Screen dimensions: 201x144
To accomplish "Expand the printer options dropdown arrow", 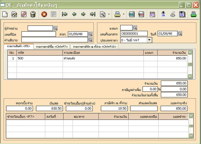I will coord(123,14).
